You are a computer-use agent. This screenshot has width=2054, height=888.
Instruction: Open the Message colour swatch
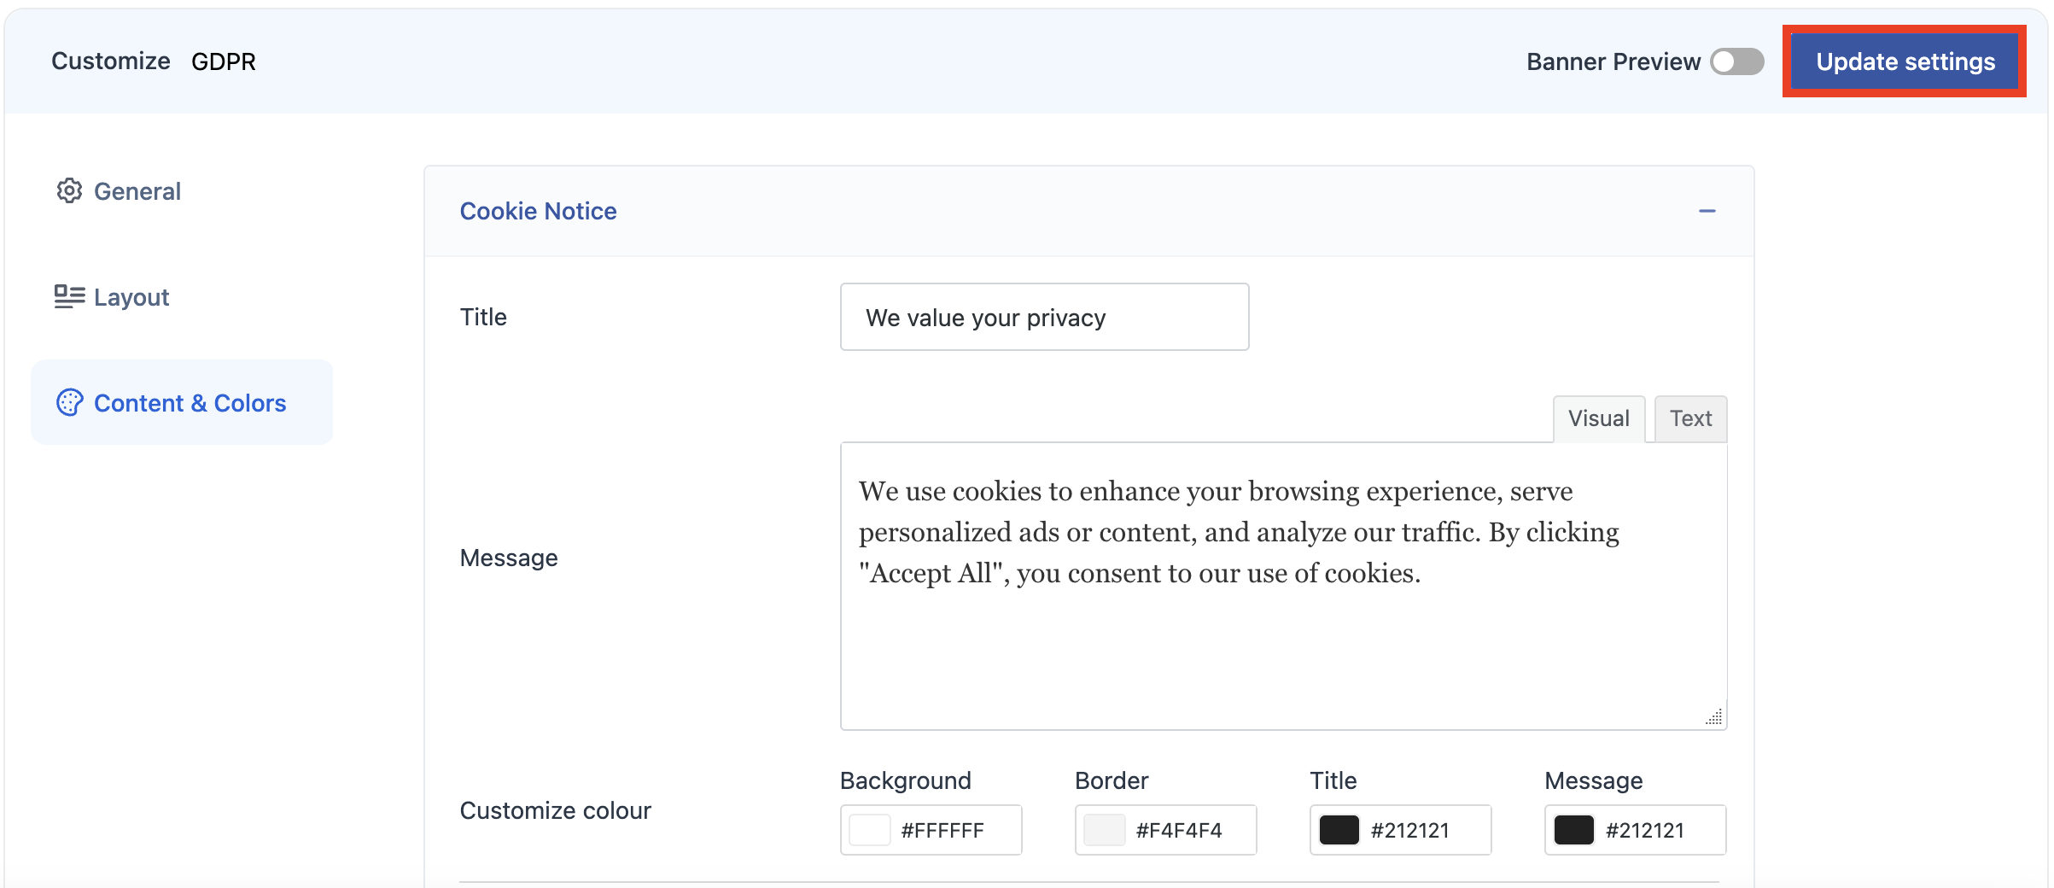pyautogui.click(x=1574, y=830)
